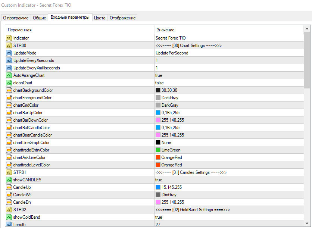Click the color icon beside chartGridColor
The image size is (312, 228).
pos(9,105)
